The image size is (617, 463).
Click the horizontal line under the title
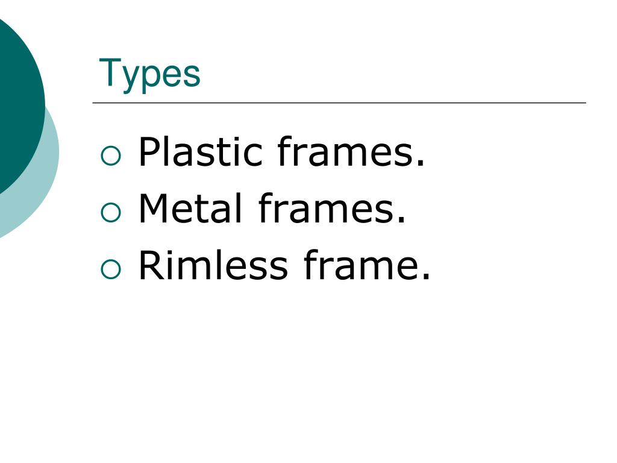click(339, 102)
